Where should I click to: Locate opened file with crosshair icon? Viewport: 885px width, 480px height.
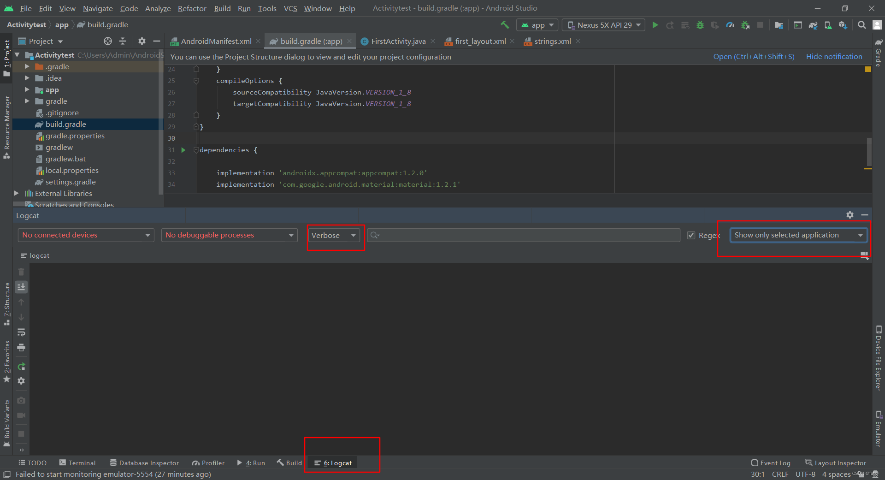click(108, 41)
